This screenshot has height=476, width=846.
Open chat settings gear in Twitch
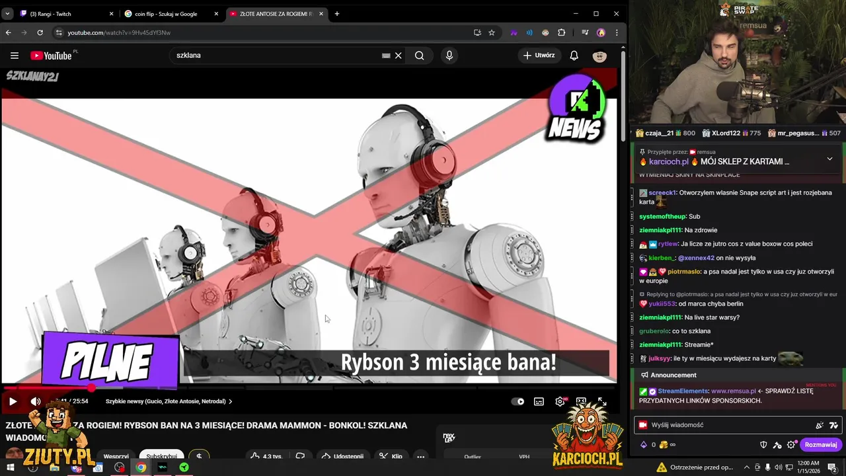point(790,445)
